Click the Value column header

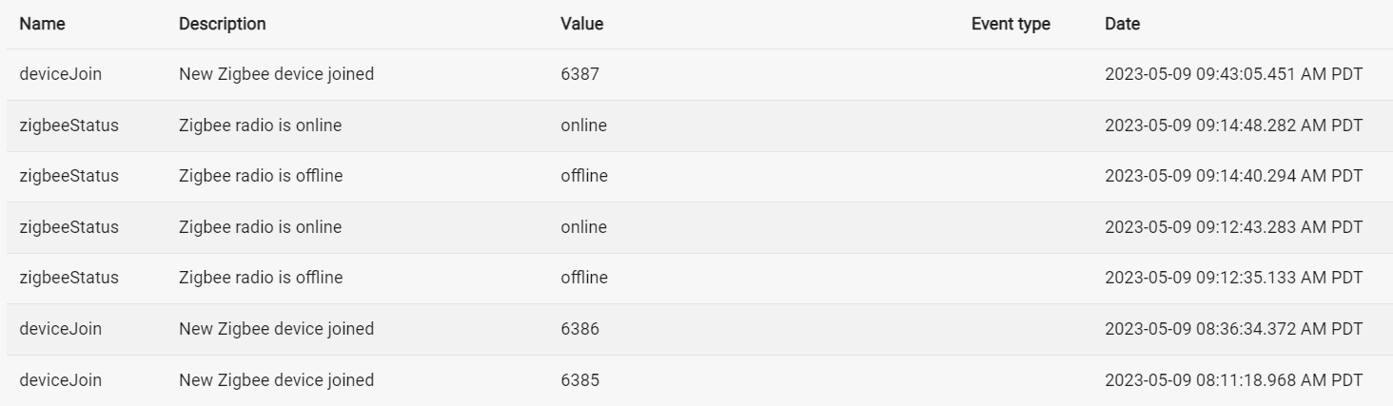pos(581,24)
